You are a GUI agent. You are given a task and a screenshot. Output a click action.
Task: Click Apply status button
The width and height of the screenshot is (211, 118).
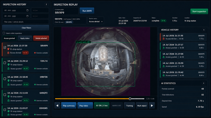click(x=25, y=38)
